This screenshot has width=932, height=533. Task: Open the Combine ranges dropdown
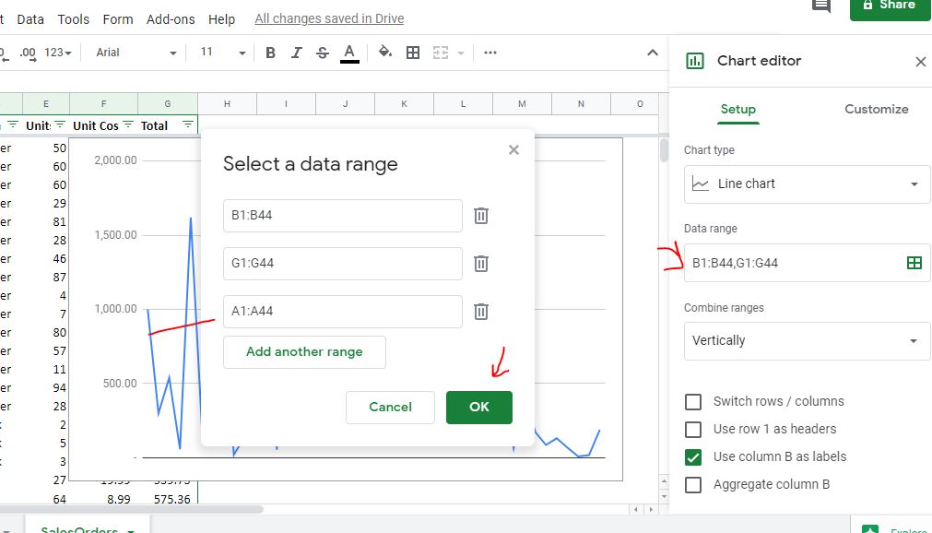point(807,340)
